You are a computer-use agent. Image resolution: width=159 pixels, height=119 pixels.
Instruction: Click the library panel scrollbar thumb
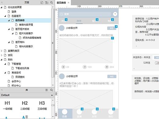point(53,105)
